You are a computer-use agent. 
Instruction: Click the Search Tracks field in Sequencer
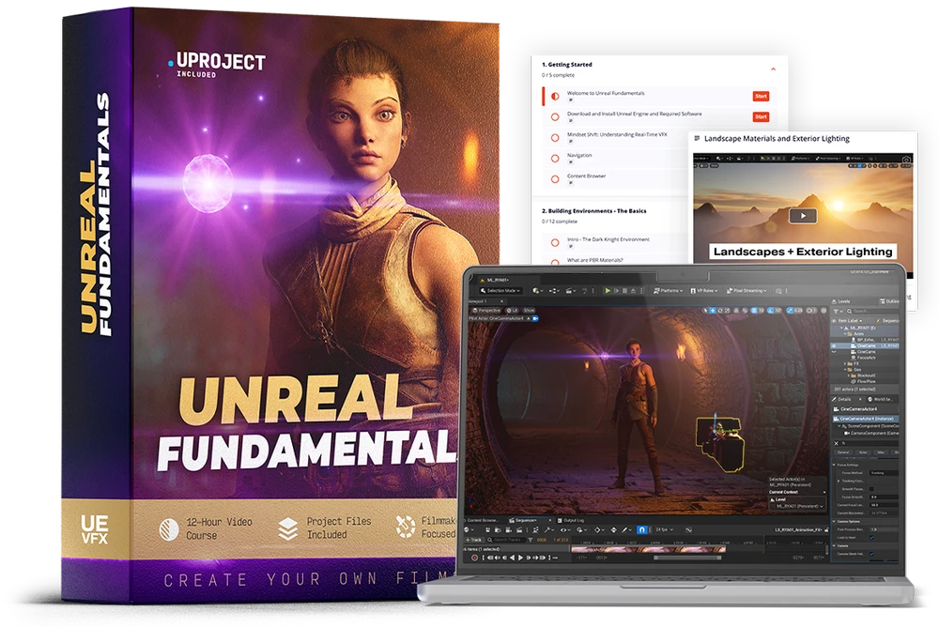(507, 540)
